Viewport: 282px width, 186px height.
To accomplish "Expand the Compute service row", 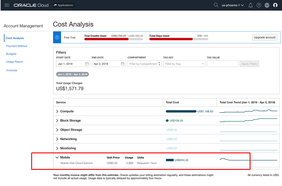I will tap(57, 112).
